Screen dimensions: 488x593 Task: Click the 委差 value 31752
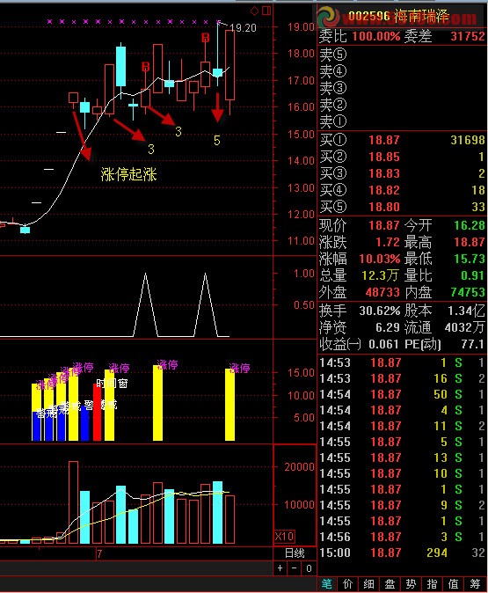click(x=468, y=36)
